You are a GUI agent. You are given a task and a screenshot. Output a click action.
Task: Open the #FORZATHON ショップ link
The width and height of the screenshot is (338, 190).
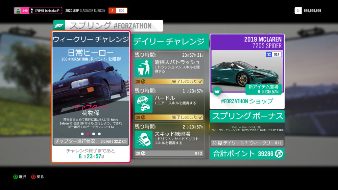pyautogui.click(x=247, y=101)
